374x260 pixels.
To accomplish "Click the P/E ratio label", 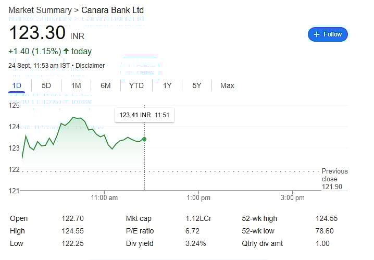I will pyautogui.click(x=140, y=231).
